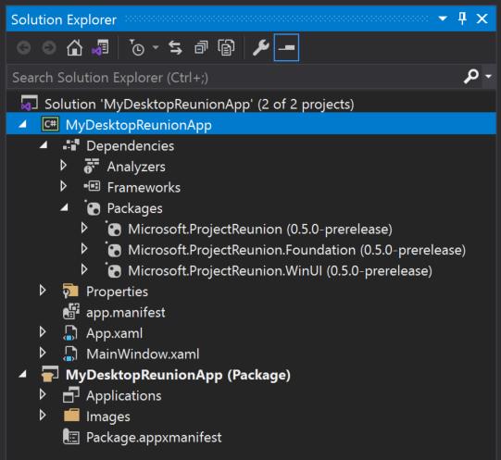Toggle Show All Files toolbar button
The width and height of the screenshot is (501, 460).
(226, 48)
